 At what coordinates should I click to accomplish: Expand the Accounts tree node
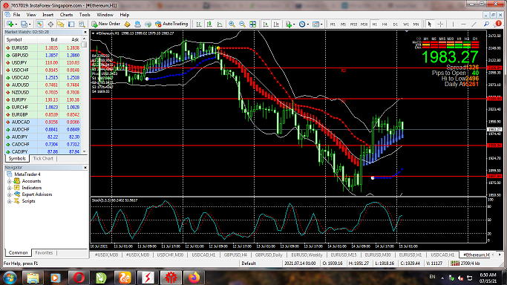pos(10,181)
